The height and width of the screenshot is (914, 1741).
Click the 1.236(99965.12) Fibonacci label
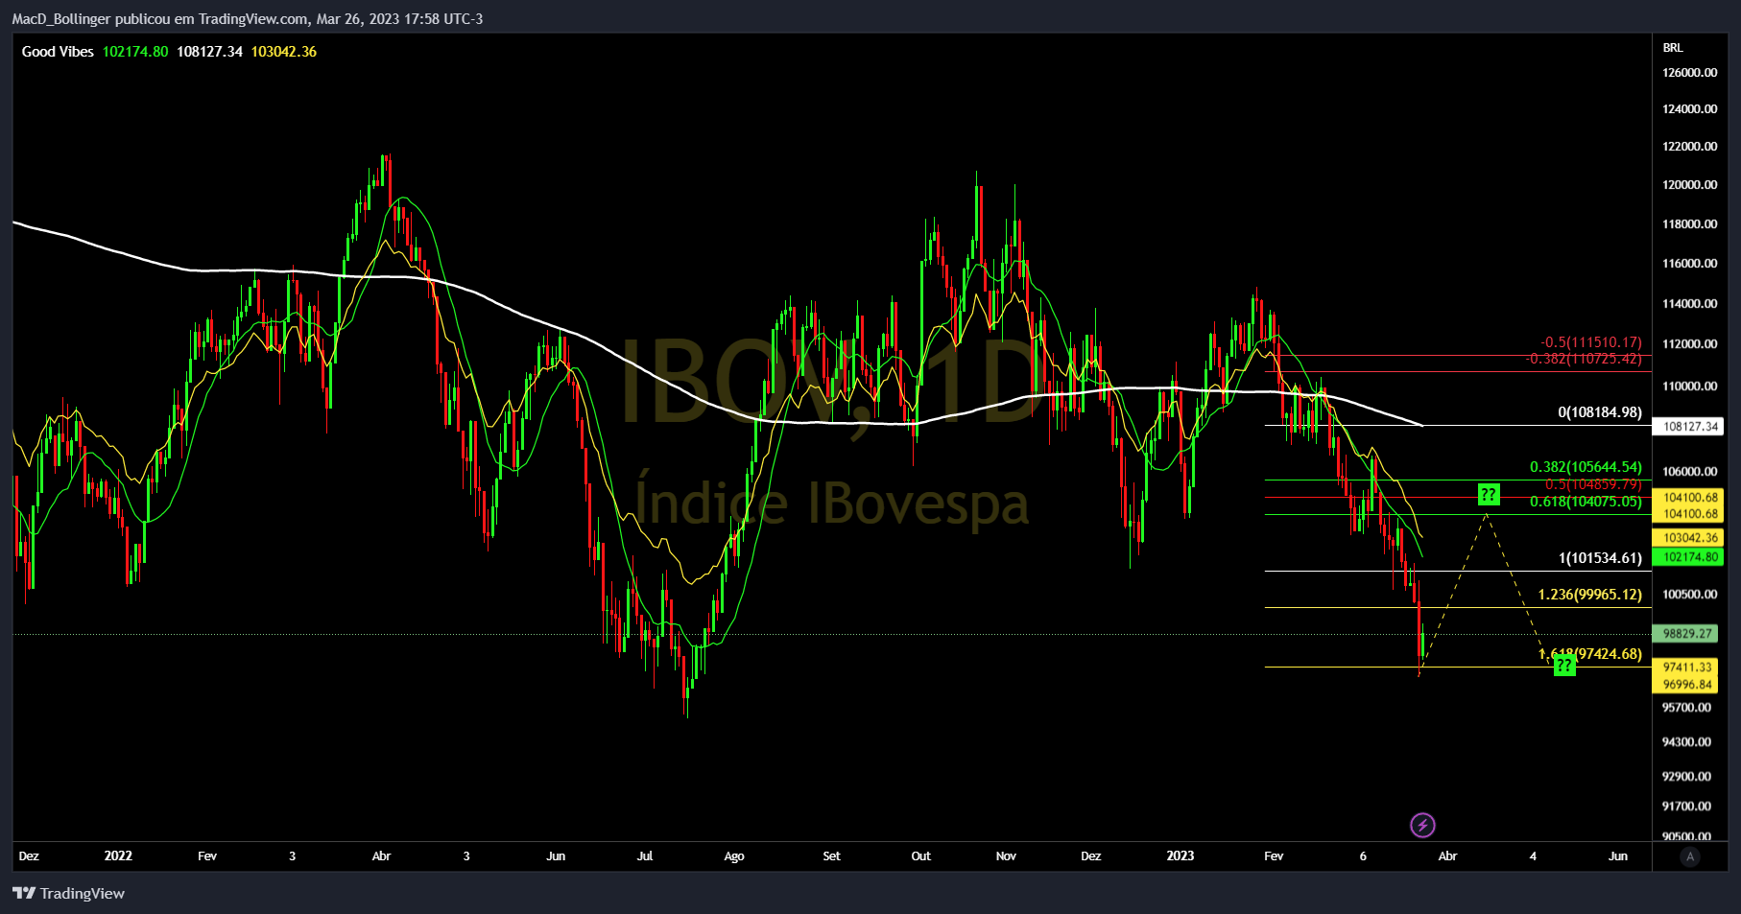click(1589, 595)
